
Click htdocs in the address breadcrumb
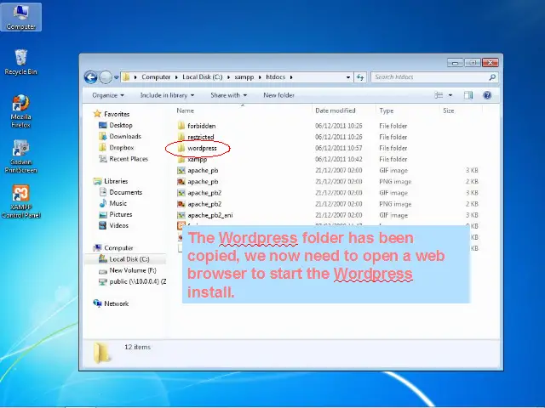point(275,77)
